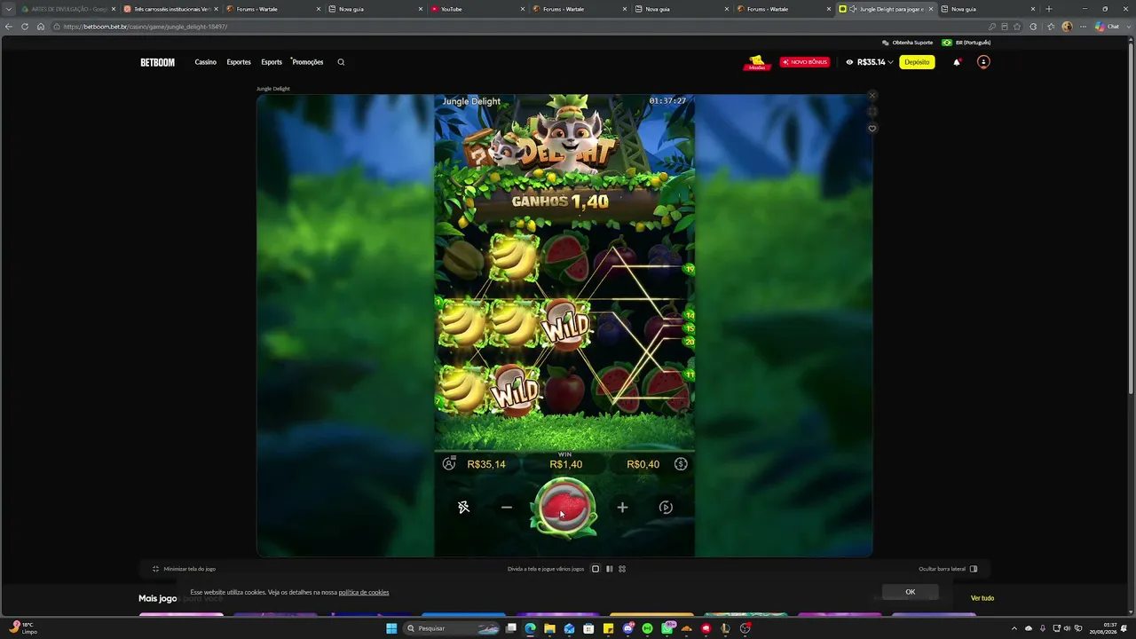The width and height of the screenshot is (1136, 639).
Task: Open WhatsApp from the taskbar
Action: click(667, 628)
